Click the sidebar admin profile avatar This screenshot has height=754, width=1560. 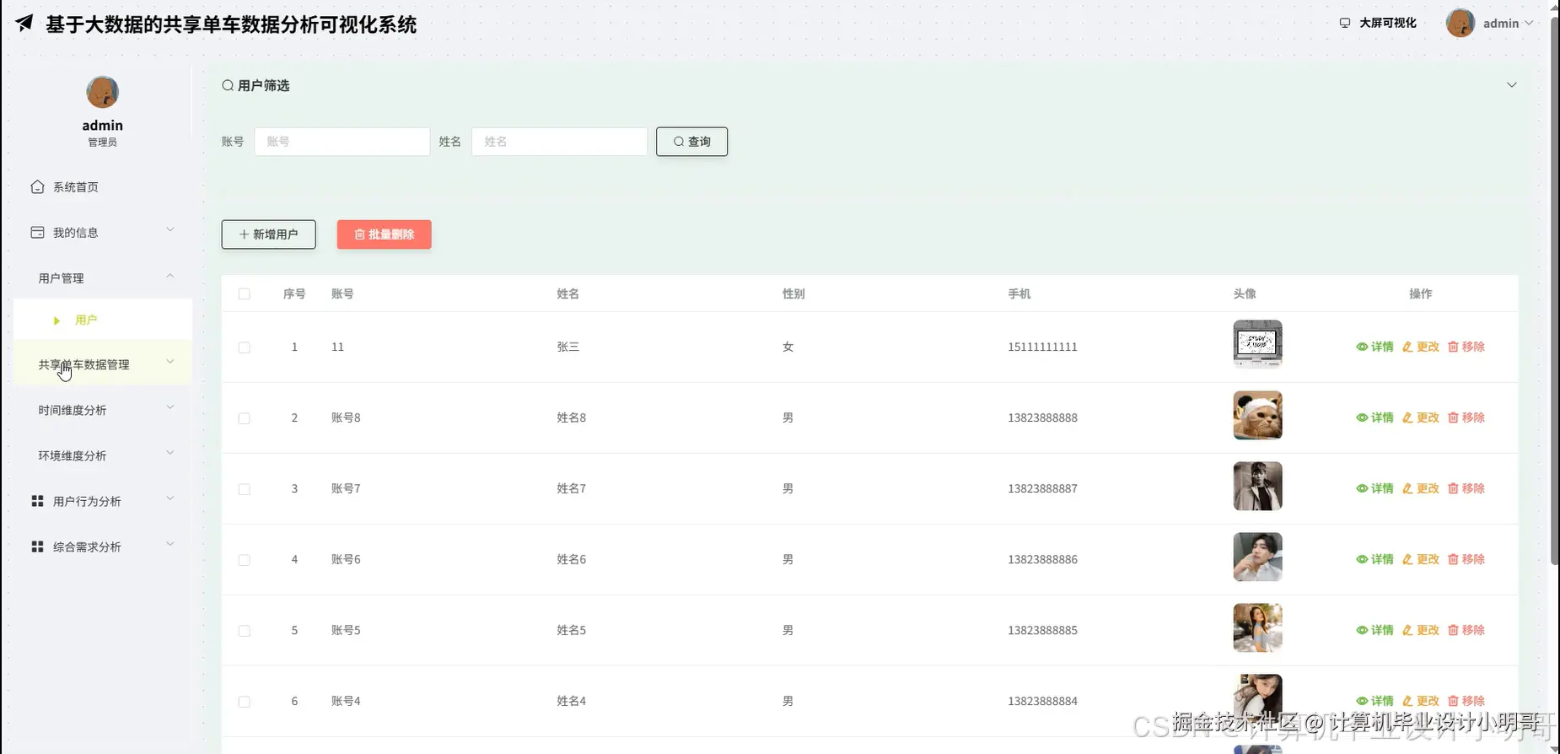tap(102, 92)
